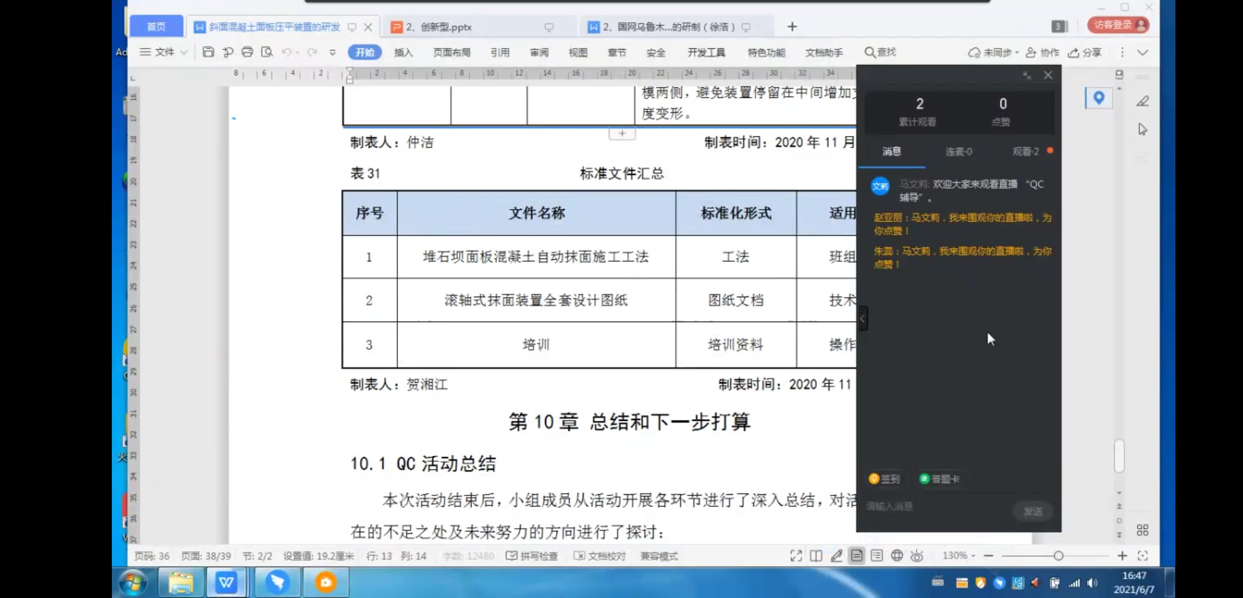Enter full screen from status bar
The height and width of the screenshot is (598, 1243).
(796, 555)
